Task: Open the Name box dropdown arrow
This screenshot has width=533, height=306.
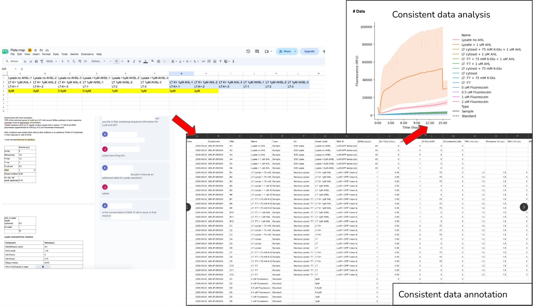Action: pyautogui.click(x=16, y=69)
